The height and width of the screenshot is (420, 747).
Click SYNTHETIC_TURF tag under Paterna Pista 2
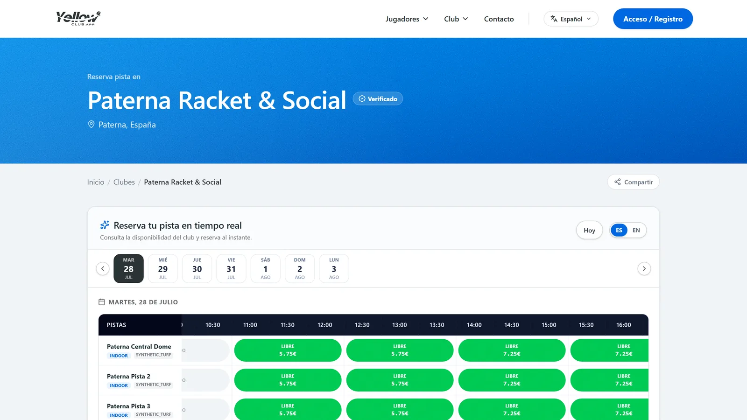point(154,385)
